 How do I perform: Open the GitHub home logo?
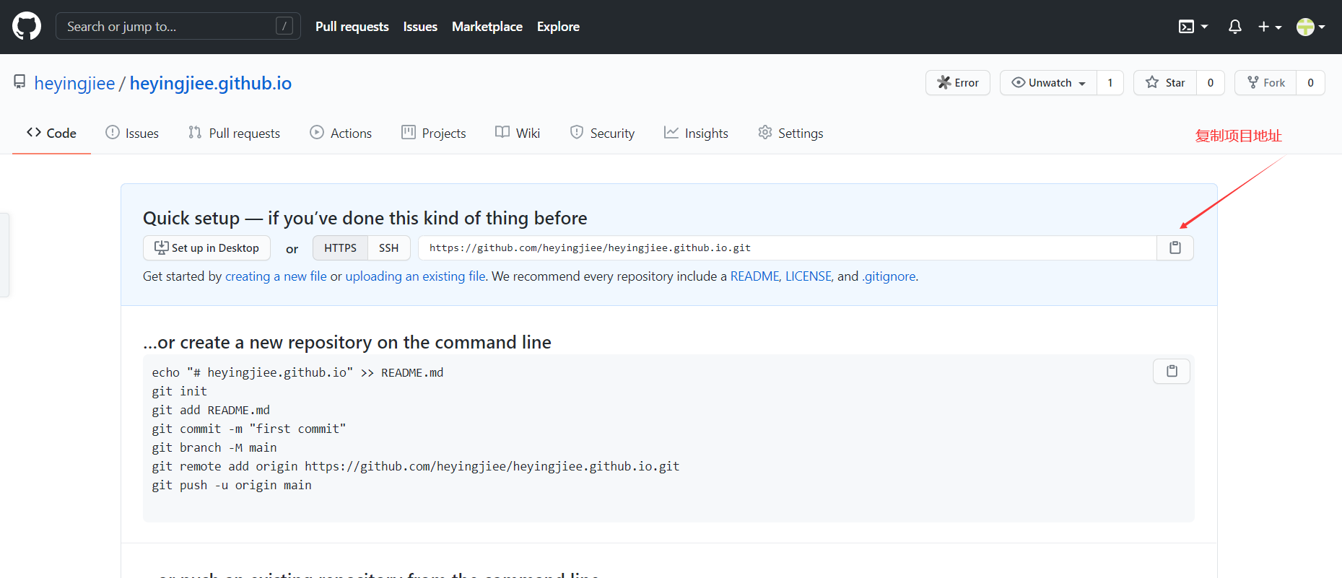click(x=27, y=27)
